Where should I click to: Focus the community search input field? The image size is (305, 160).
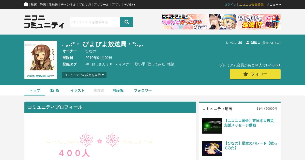coord(95,22)
